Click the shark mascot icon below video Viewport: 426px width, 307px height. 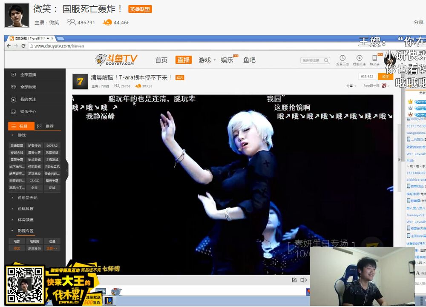tap(116, 292)
